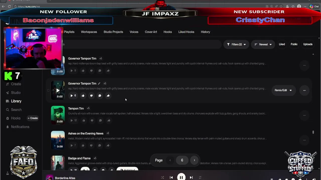
Task: Tick the checkbox beside Governor Tampon Tim 2:22
Action: [x=48, y=90]
